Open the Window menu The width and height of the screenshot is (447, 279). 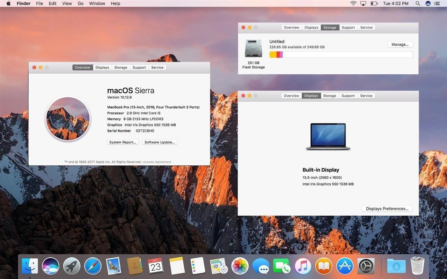point(97,3)
